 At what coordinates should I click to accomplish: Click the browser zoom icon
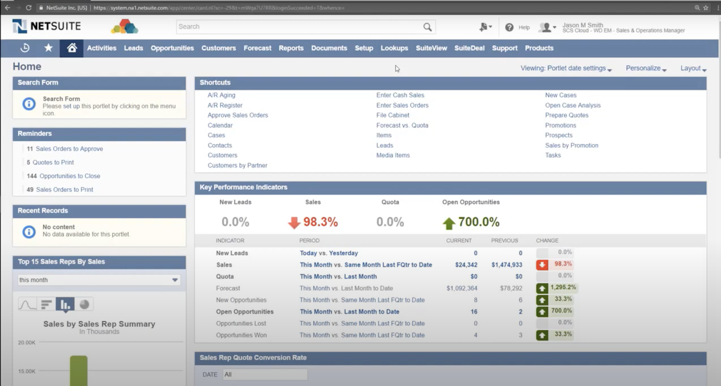tap(697, 8)
